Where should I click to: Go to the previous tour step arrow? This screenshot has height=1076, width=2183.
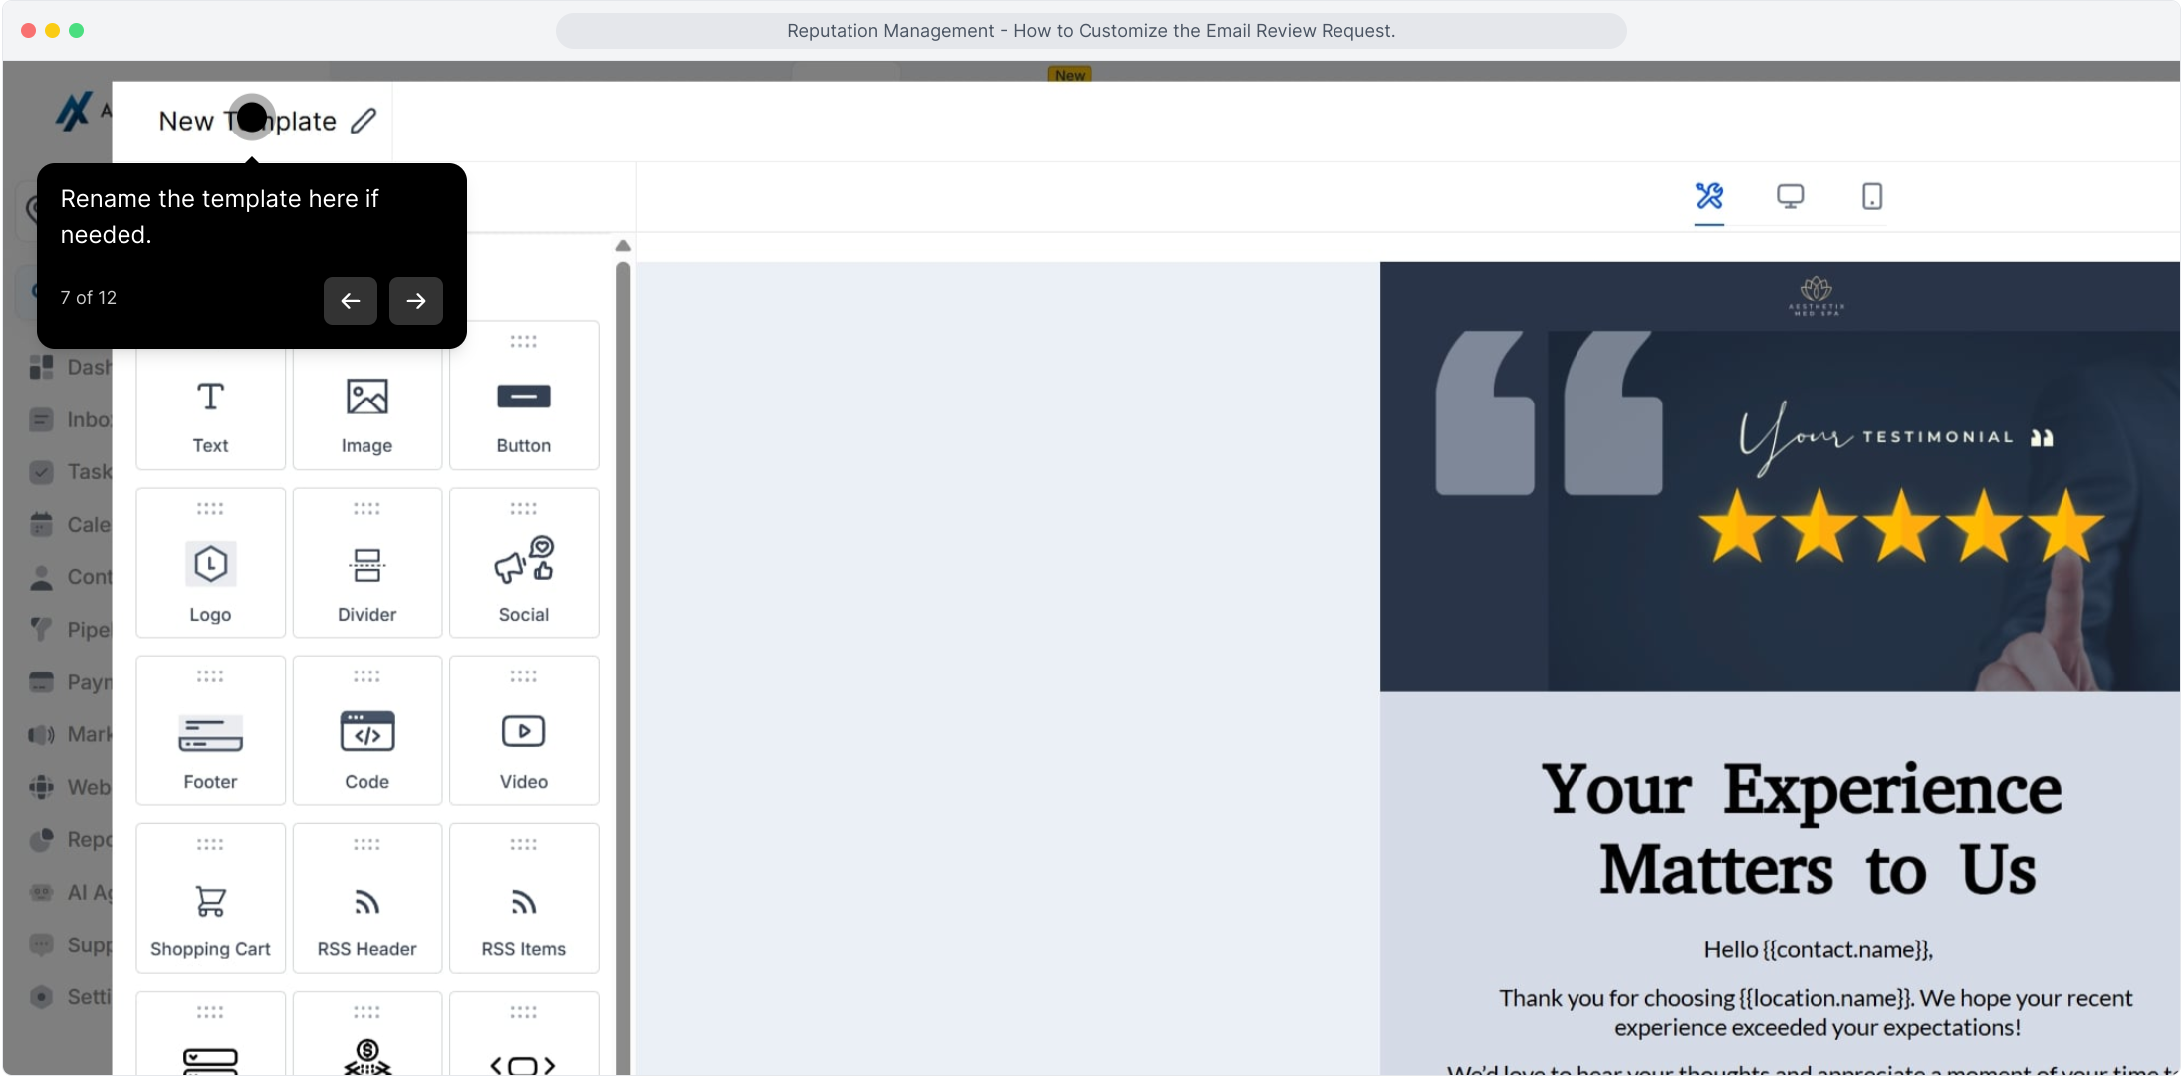pos(351,300)
